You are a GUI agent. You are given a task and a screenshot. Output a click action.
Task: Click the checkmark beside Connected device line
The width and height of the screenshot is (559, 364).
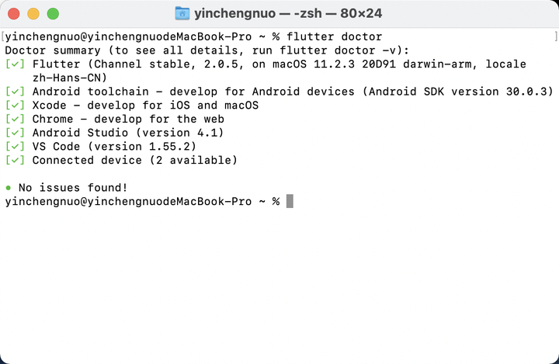point(15,160)
